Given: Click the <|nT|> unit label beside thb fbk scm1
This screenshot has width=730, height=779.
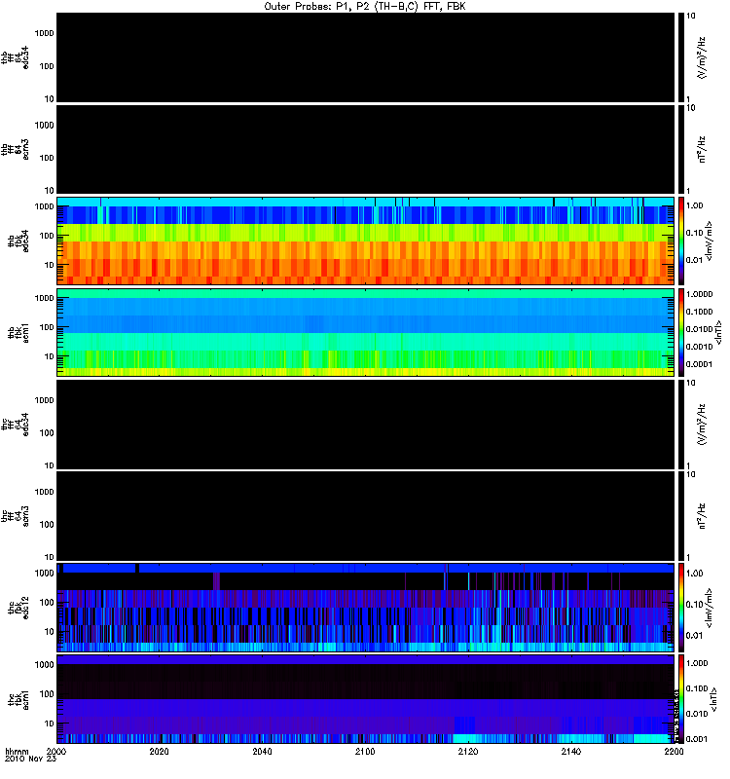Looking at the screenshot, I should pos(717,333).
